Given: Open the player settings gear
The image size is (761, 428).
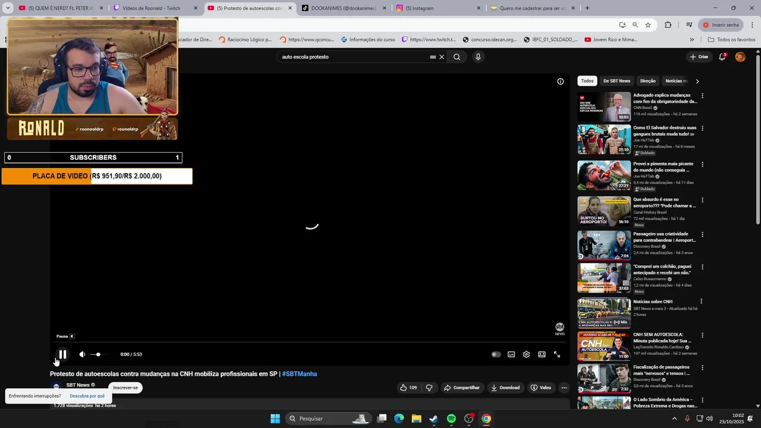Looking at the screenshot, I should coord(526,354).
